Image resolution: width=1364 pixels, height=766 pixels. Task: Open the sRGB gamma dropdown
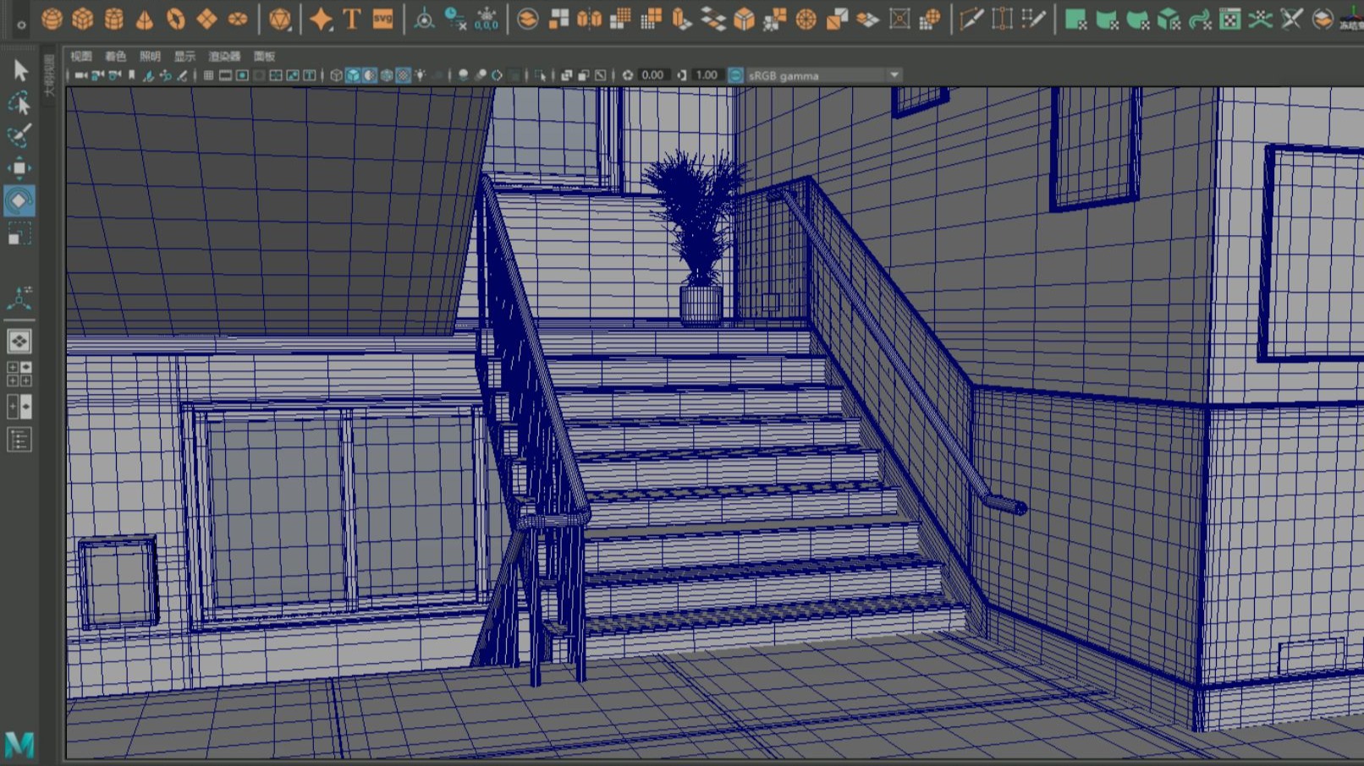pyautogui.click(x=823, y=75)
